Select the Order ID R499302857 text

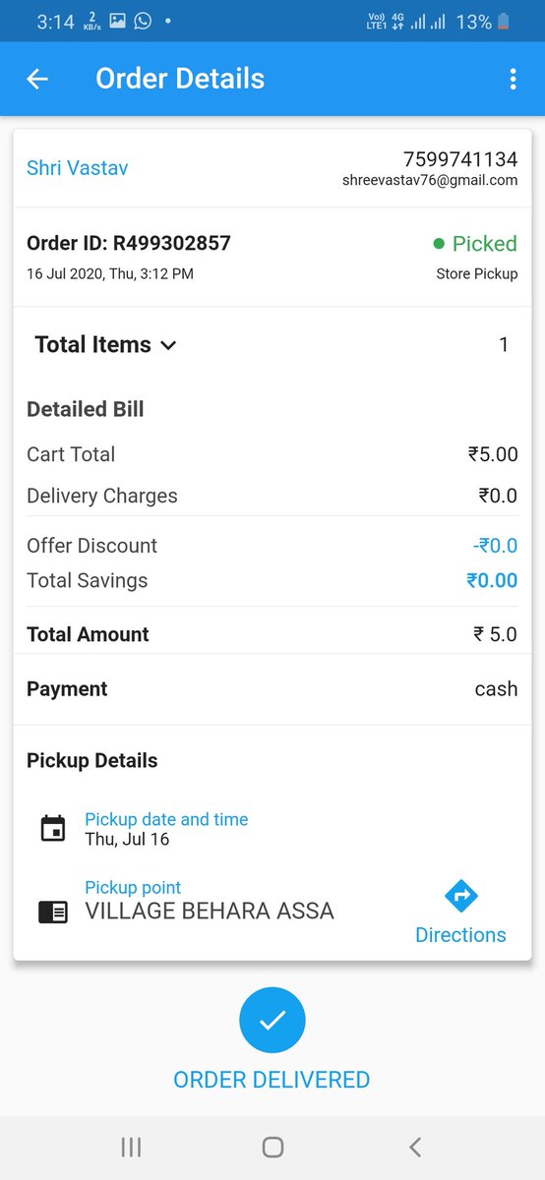click(129, 243)
